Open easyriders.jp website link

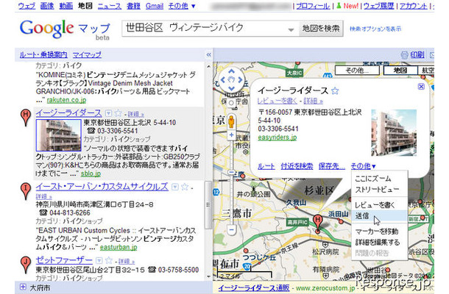click(277, 137)
